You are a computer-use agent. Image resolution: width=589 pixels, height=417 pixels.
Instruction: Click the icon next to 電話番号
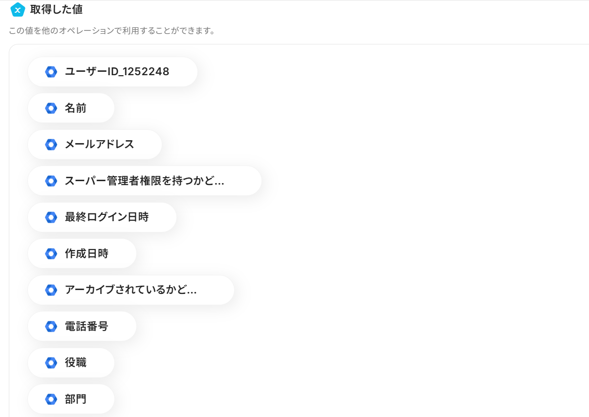coord(51,326)
